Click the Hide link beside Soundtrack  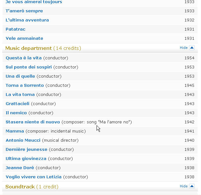(184, 186)
